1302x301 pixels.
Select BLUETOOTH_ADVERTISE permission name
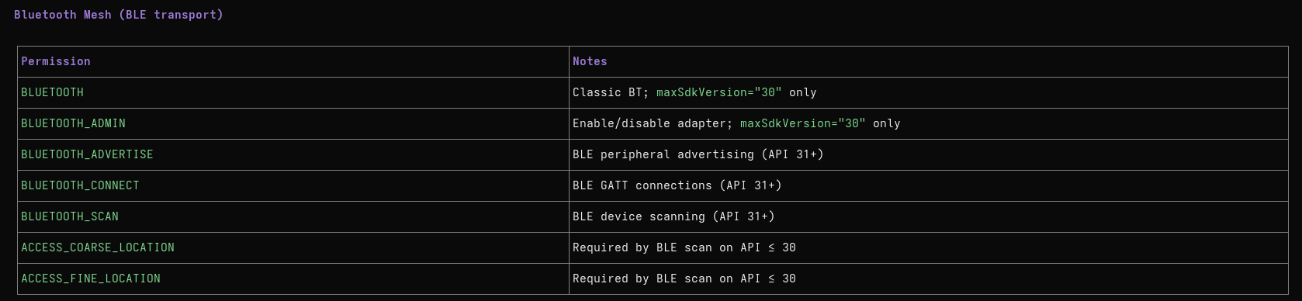tap(87, 154)
